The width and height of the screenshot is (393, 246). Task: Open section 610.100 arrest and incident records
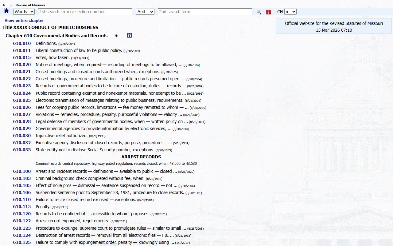pos(22,171)
